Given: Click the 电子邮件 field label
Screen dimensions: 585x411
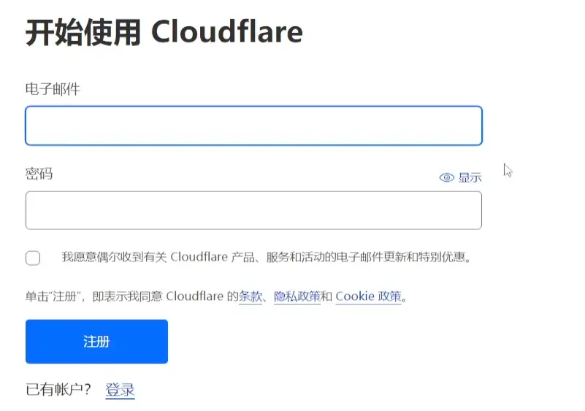Looking at the screenshot, I should tap(53, 89).
